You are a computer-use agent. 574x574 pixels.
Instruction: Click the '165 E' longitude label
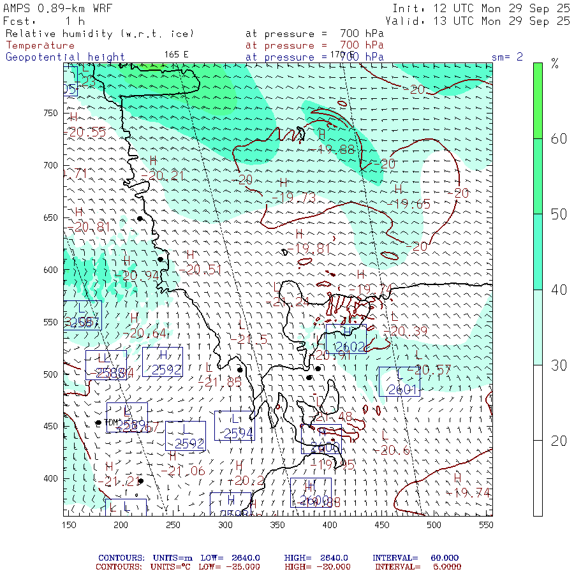[x=177, y=55]
